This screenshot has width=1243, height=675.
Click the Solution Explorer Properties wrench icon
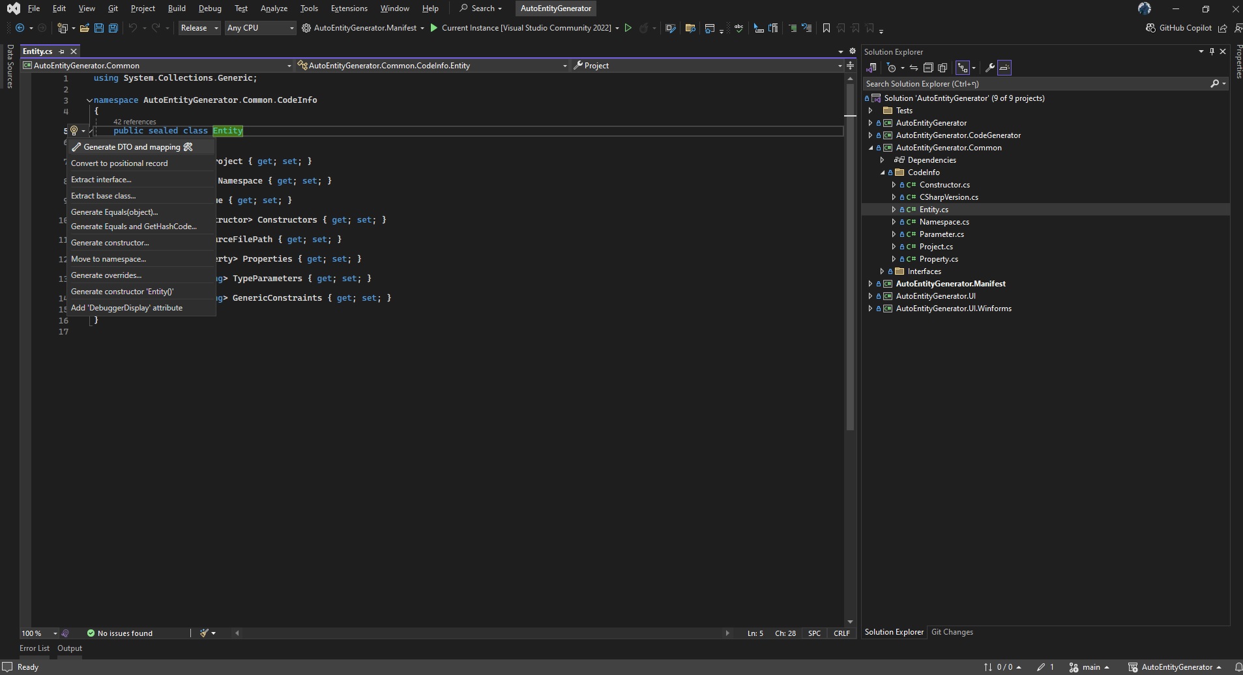[x=989, y=68]
